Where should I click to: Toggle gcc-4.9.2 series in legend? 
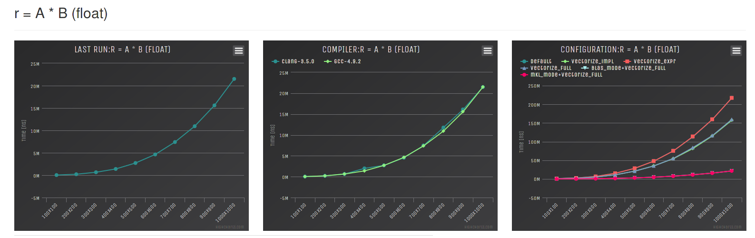pos(343,61)
